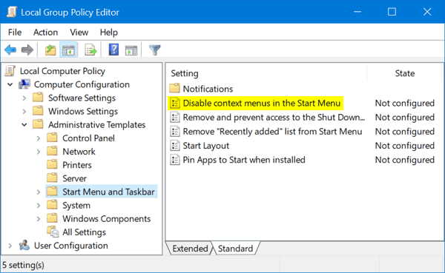This screenshot has width=445, height=273.
Task: Expand the User Configuration node
Action: coord(10,246)
